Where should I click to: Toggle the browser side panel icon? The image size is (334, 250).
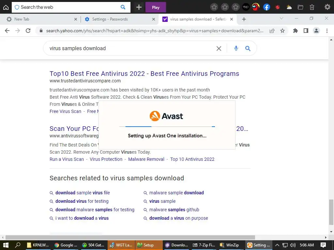[x=306, y=31]
